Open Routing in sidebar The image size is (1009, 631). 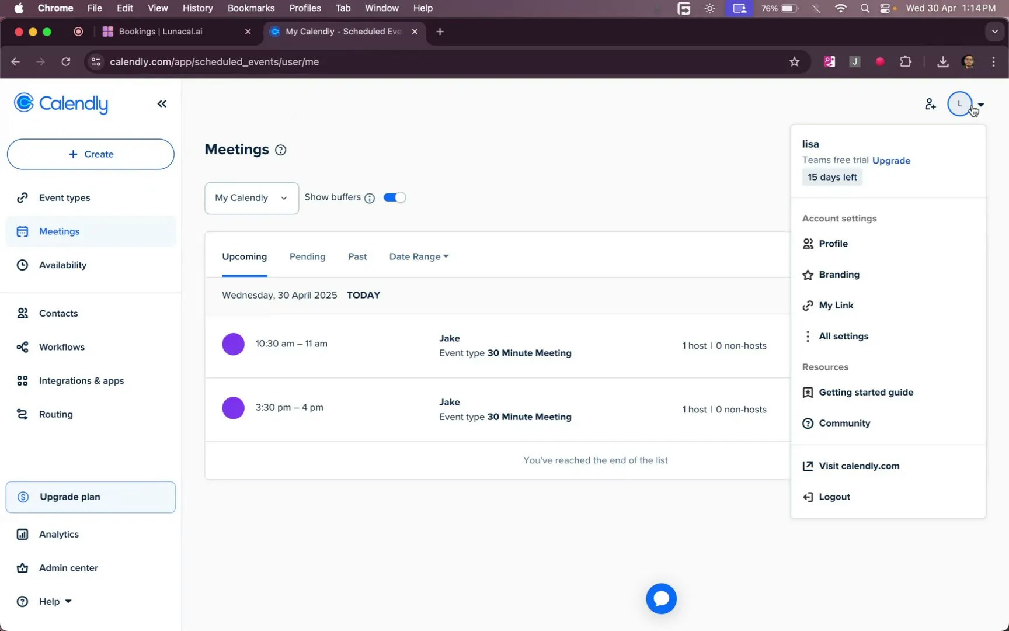[x=91, y=415]
